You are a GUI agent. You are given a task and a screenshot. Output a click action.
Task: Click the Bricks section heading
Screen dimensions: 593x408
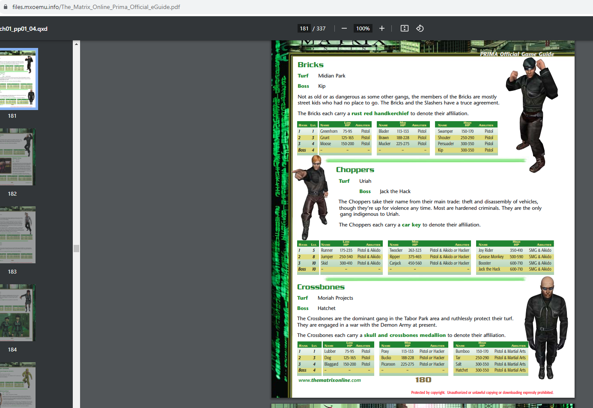(x=310, y=65)
